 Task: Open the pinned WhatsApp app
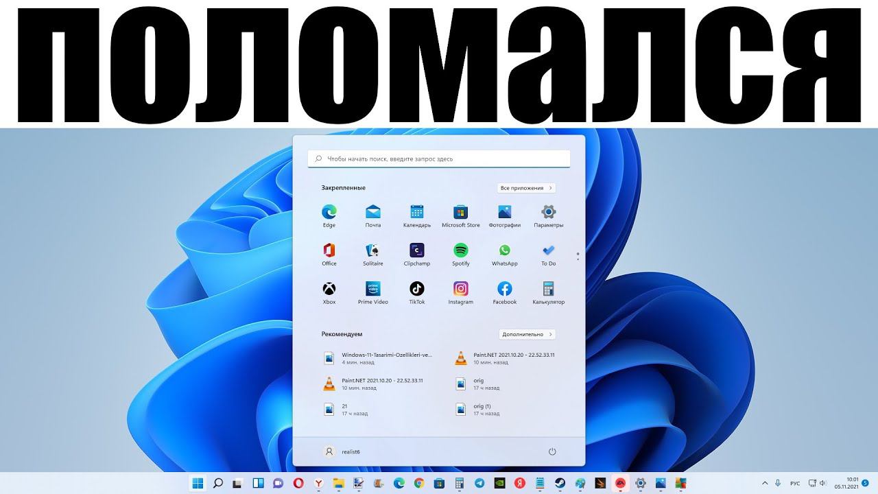point(505,254)
